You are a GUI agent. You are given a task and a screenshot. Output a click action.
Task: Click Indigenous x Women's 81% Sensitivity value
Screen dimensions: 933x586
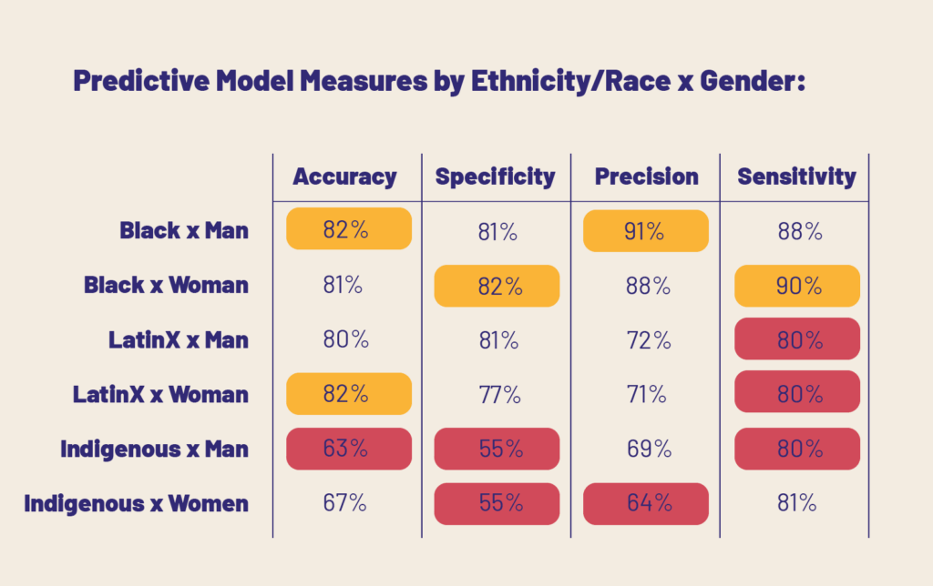[797, 503]
